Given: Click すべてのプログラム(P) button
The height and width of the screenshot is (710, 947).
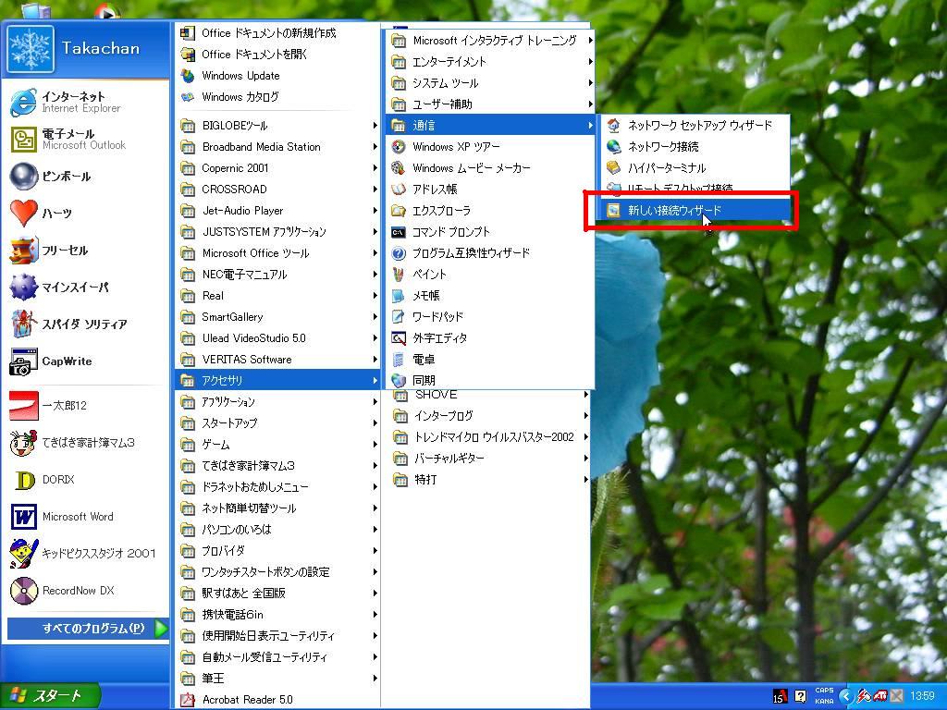Looking at the screenshot, I should pos(88,628).
